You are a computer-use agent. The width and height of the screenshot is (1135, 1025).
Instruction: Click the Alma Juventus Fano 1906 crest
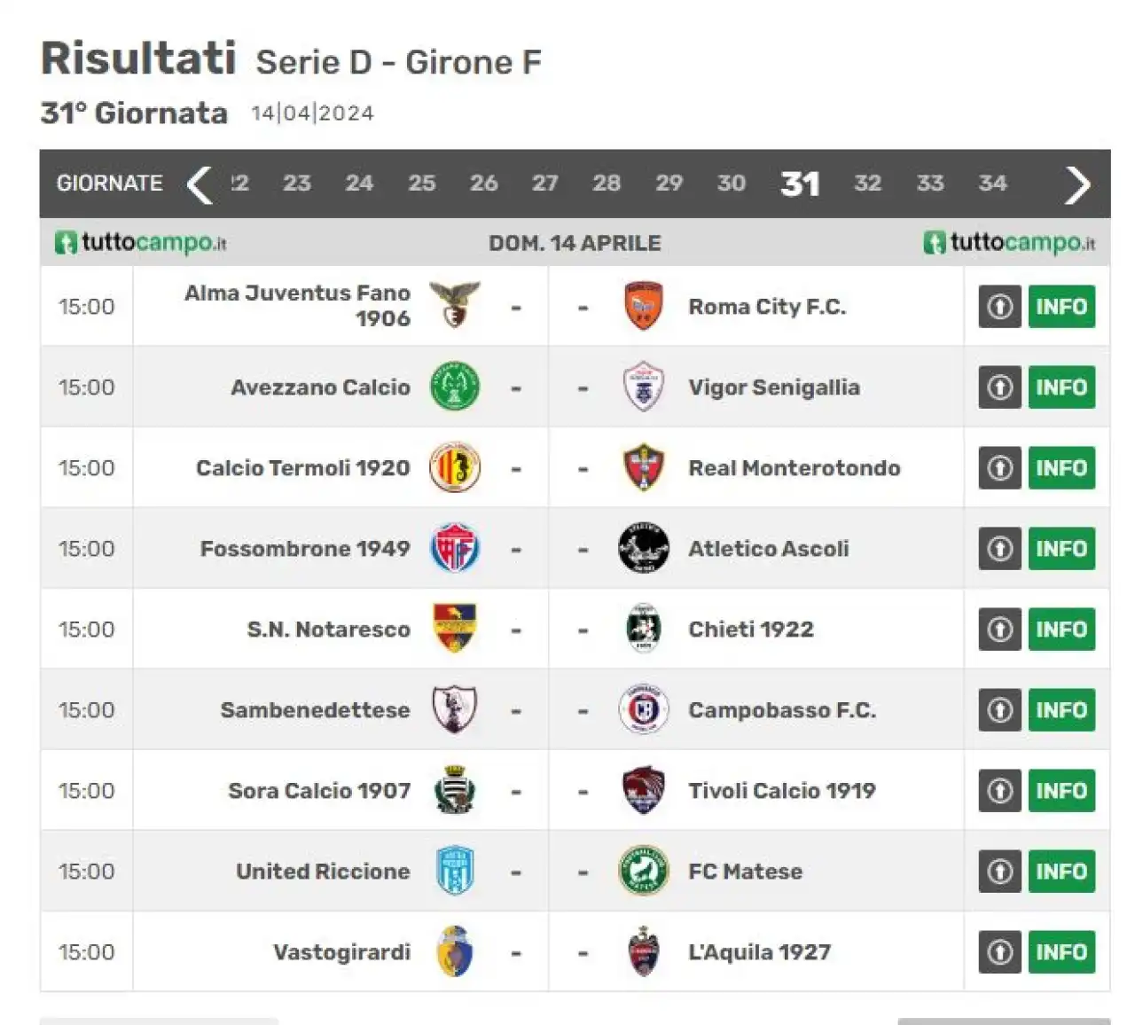(x=455, y=305)
